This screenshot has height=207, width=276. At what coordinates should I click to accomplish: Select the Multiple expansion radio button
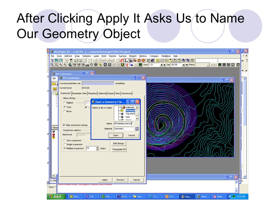[65, 148]
